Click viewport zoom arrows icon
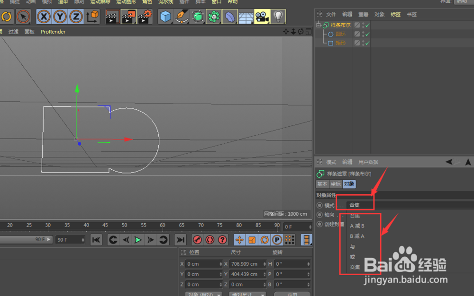The width and height of the screenshot is (474, 296). tap(293, 31)
